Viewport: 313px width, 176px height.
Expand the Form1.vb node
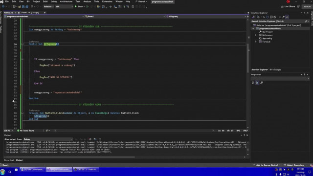coord(256,42)
